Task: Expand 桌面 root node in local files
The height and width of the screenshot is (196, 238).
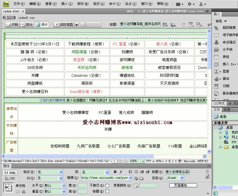Action: pos(216,127)
